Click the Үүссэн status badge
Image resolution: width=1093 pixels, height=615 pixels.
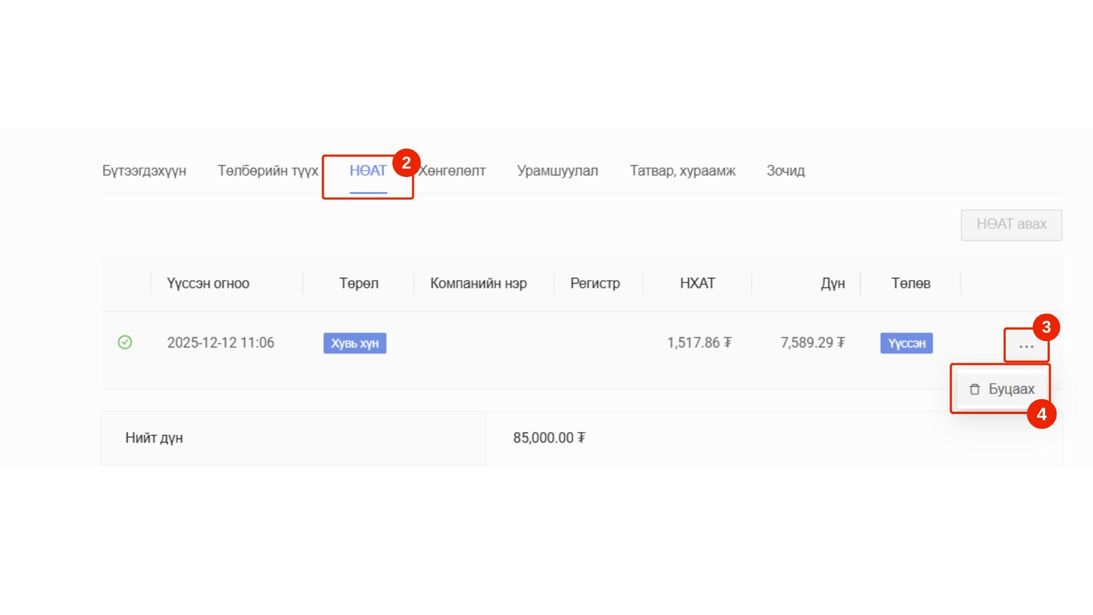click(x=906, y=343)
